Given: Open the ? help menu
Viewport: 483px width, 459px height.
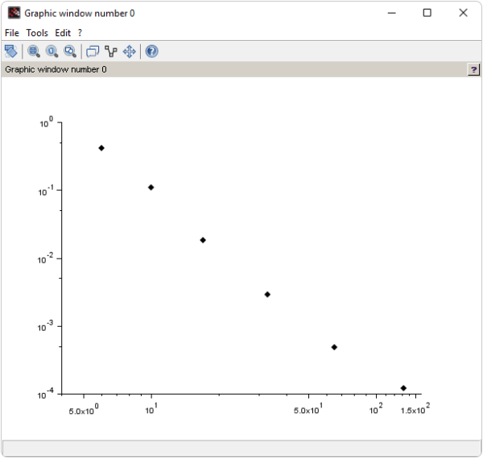Looking at the screenshot, I should click(x=80, y=33).
